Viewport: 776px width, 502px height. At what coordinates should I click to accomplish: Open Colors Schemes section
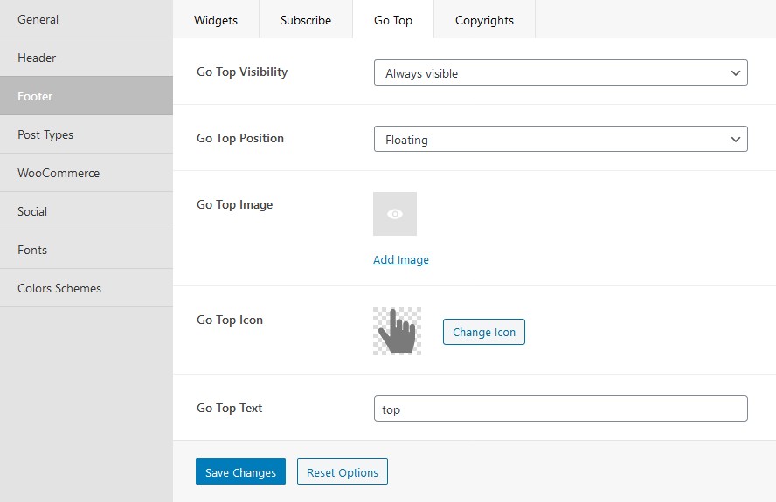click(87, 288)
